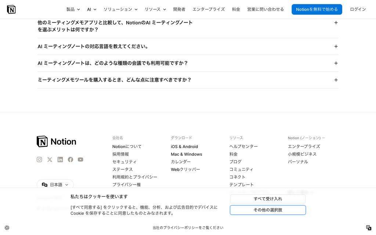The image size is (376, 235).
Task: Open the 小規模ビジネス footer link
Action: [302, 154]
